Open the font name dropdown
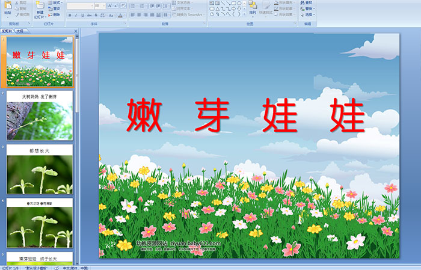Image resolution: width=421 pixels, height=270 pixels. point(92,6)
